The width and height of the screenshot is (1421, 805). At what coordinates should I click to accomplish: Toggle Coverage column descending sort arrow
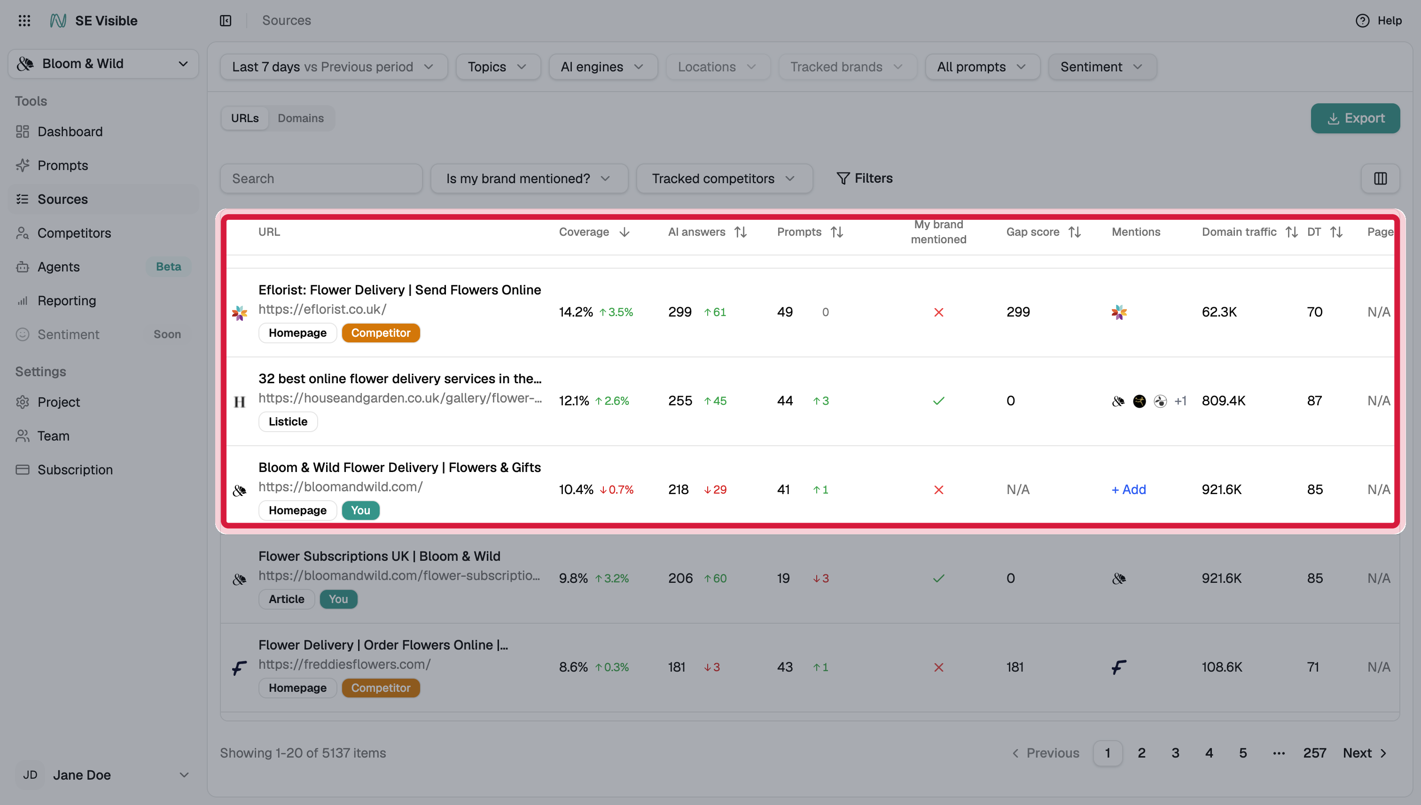625,232
